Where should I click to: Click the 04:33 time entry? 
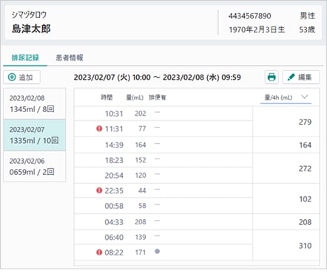click(x=114, y=222)
